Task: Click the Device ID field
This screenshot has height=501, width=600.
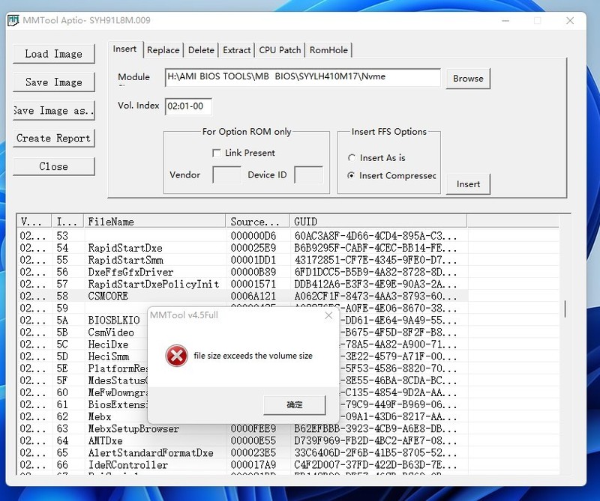Action: coord(308,175)
